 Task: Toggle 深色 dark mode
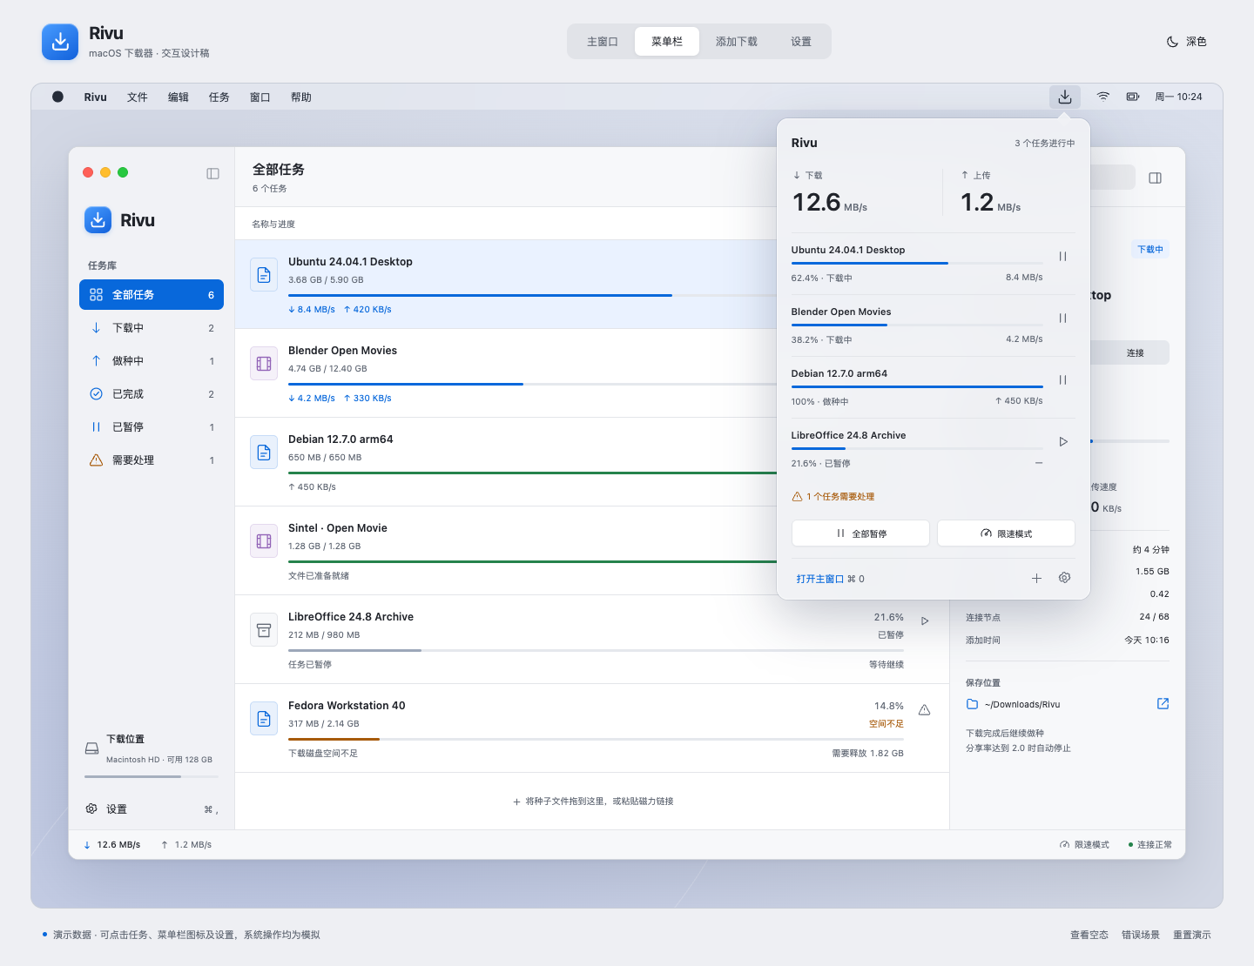[1186, 42]
